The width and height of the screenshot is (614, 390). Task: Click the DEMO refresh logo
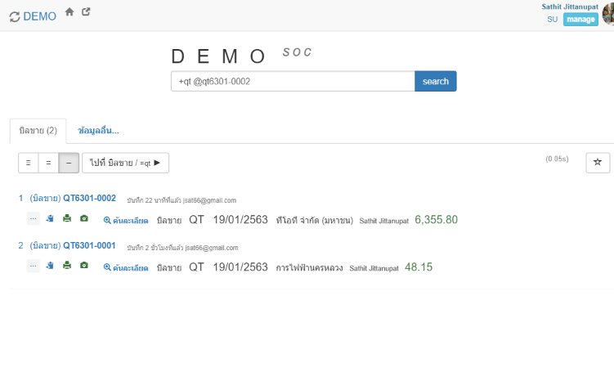[33, 16]
